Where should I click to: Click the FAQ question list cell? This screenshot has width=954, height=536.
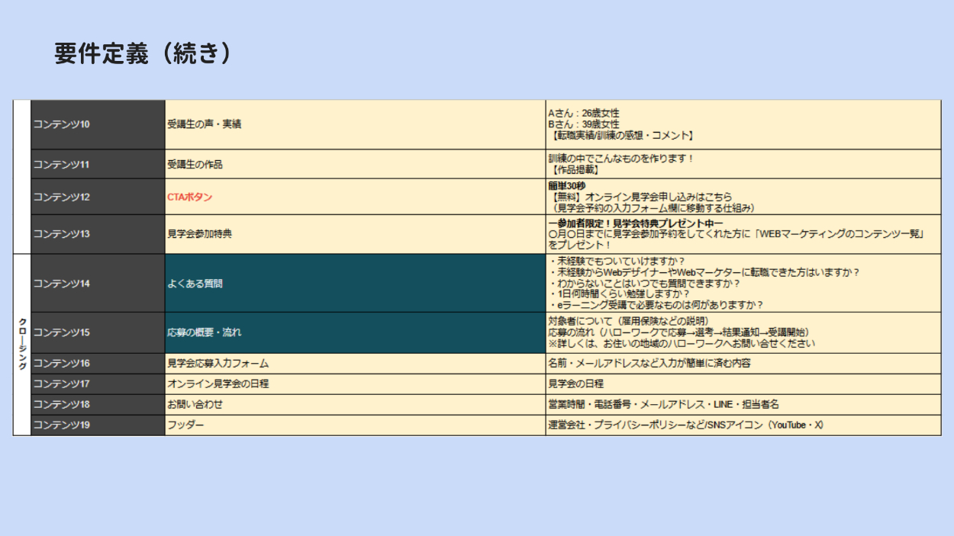pyautogui.click(x=743, y=283)
